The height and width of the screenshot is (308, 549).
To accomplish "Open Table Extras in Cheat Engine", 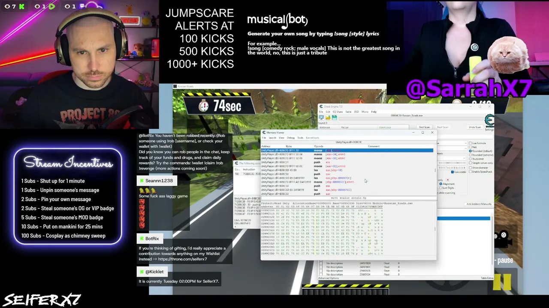I will coord(487,278).
